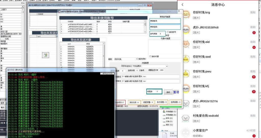
Task: Click the 宽带账号 input field
Action: click(x=169, y=21)
